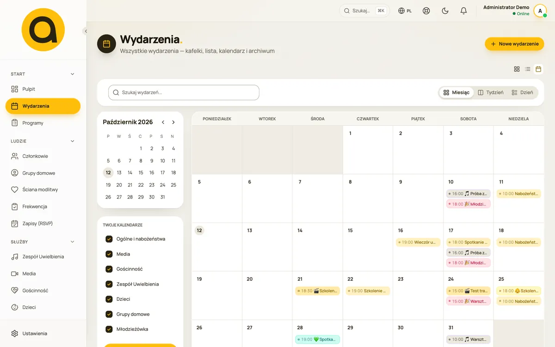Uncheck the Dzieci calendar checkbox
The width and height of the screenshot is (555, 347).
pyautogui.click(x=109, y=299)
